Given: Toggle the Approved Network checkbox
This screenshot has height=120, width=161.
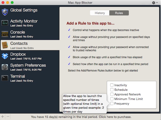Looking at the screenshot, I should [112, 94].
